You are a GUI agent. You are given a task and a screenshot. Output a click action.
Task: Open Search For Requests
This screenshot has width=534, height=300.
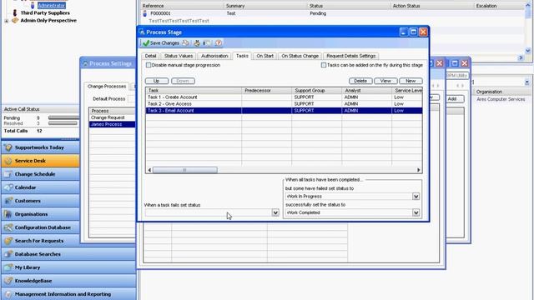(41, 241)
